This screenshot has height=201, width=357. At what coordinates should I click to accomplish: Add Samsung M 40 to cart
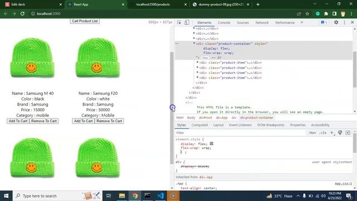pyautogui.click(x=18, y=121)
